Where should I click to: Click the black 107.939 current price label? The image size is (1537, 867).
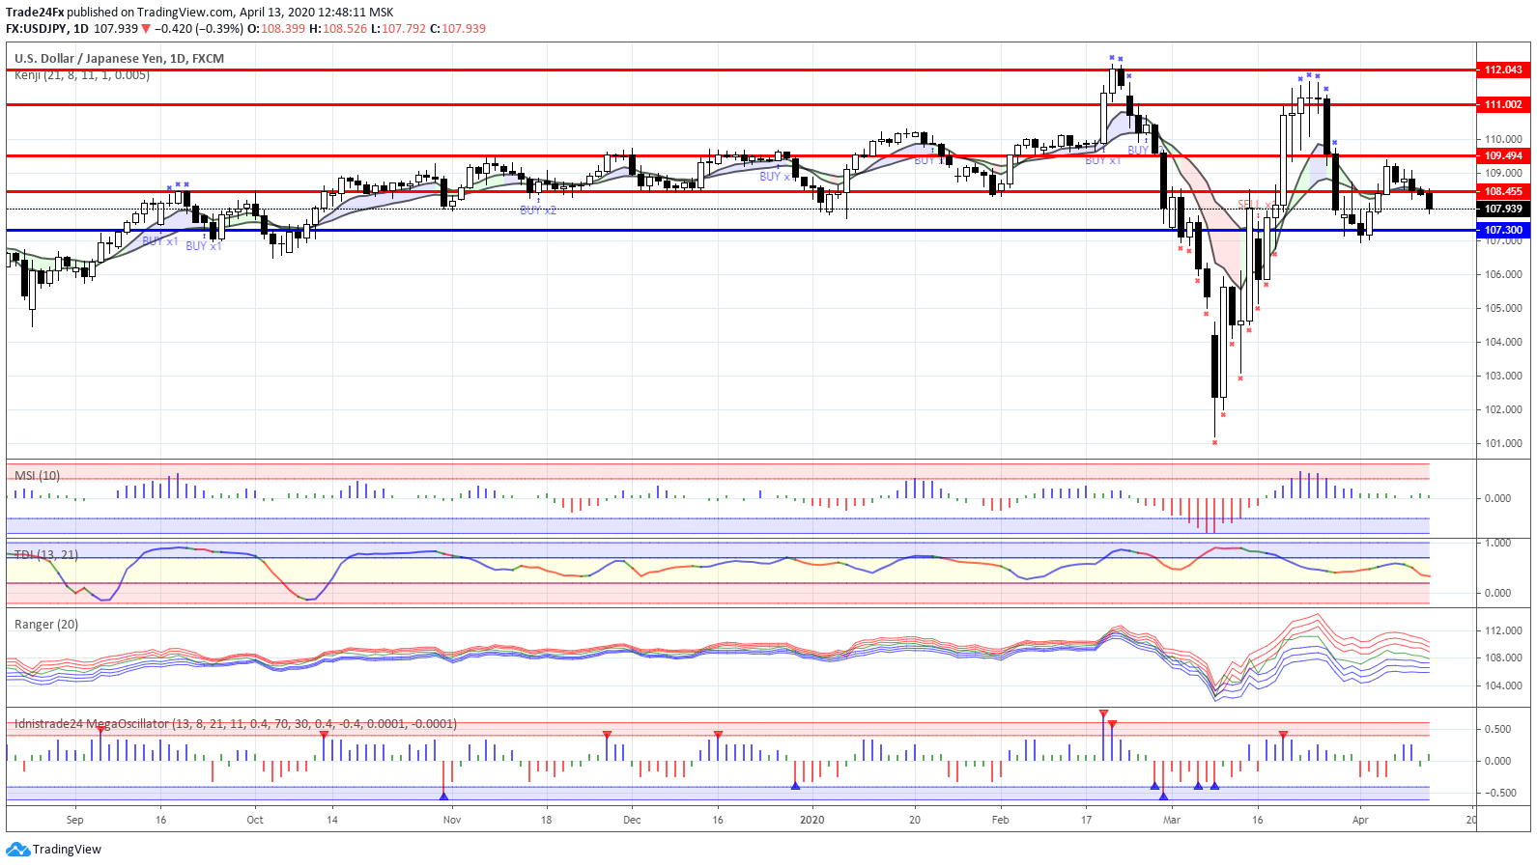[1503, 209]
